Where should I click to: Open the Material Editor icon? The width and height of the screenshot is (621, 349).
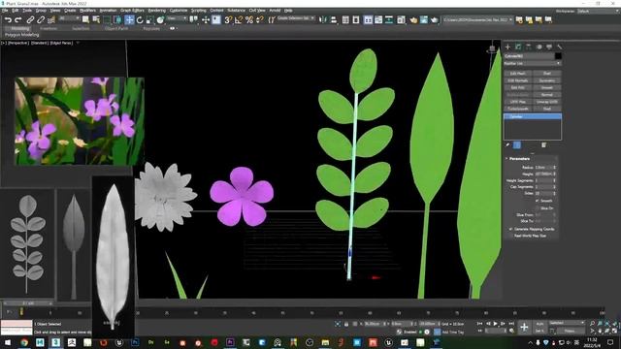[x=401, y=19]
